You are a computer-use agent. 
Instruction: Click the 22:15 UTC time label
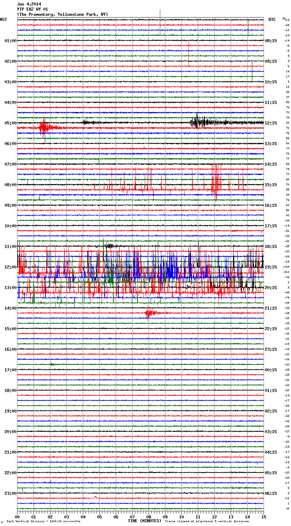point(271,329)
